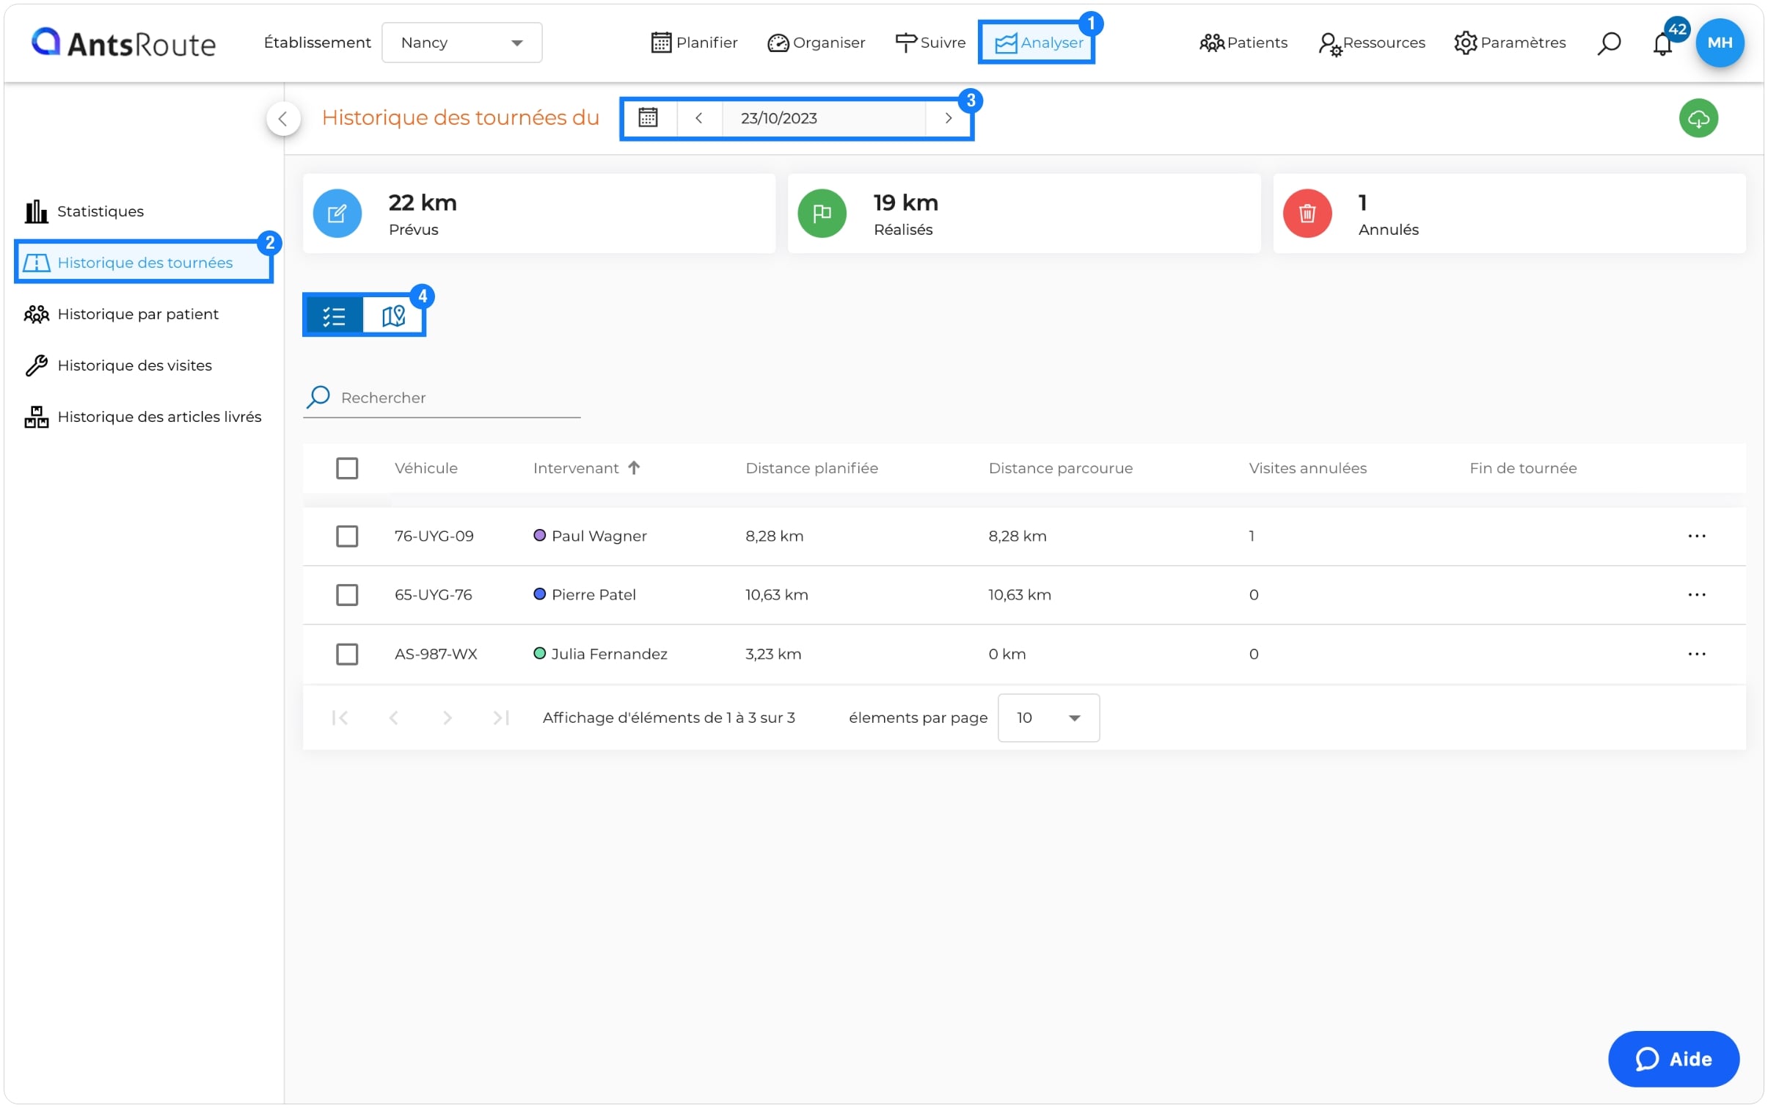Open Historique par patient
This screenshot has width=1768, height=1108.
coord(121,314)
